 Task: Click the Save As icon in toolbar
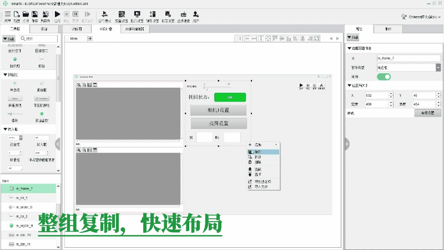[x=44, y=14]
